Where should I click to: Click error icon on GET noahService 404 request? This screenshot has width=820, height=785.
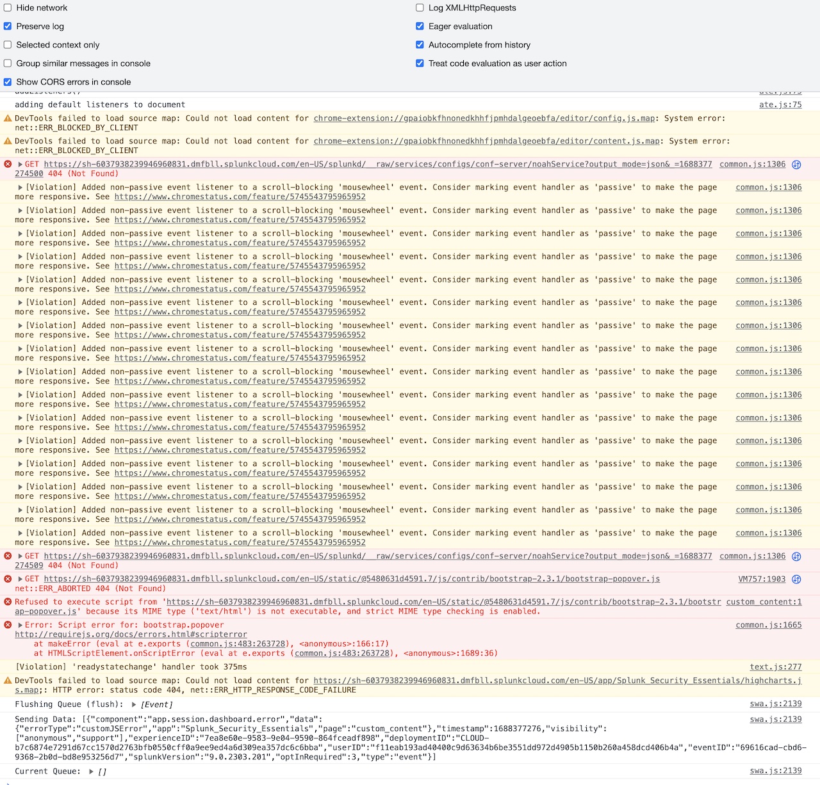[7, 164]
